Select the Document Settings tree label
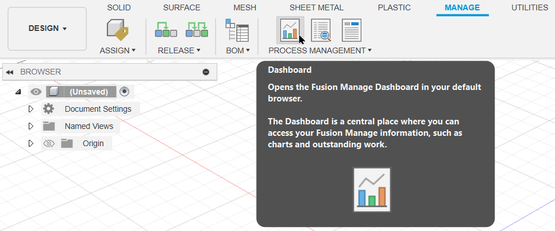Screen dimensions: 555x231 pos(98,109)
